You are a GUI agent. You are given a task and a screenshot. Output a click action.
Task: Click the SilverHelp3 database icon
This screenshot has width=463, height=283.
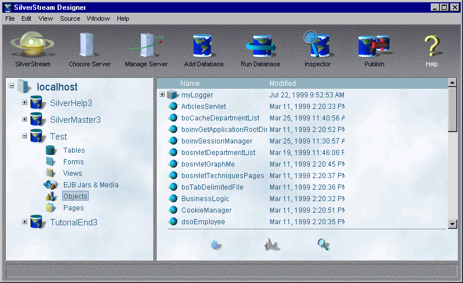pos(37,103)
